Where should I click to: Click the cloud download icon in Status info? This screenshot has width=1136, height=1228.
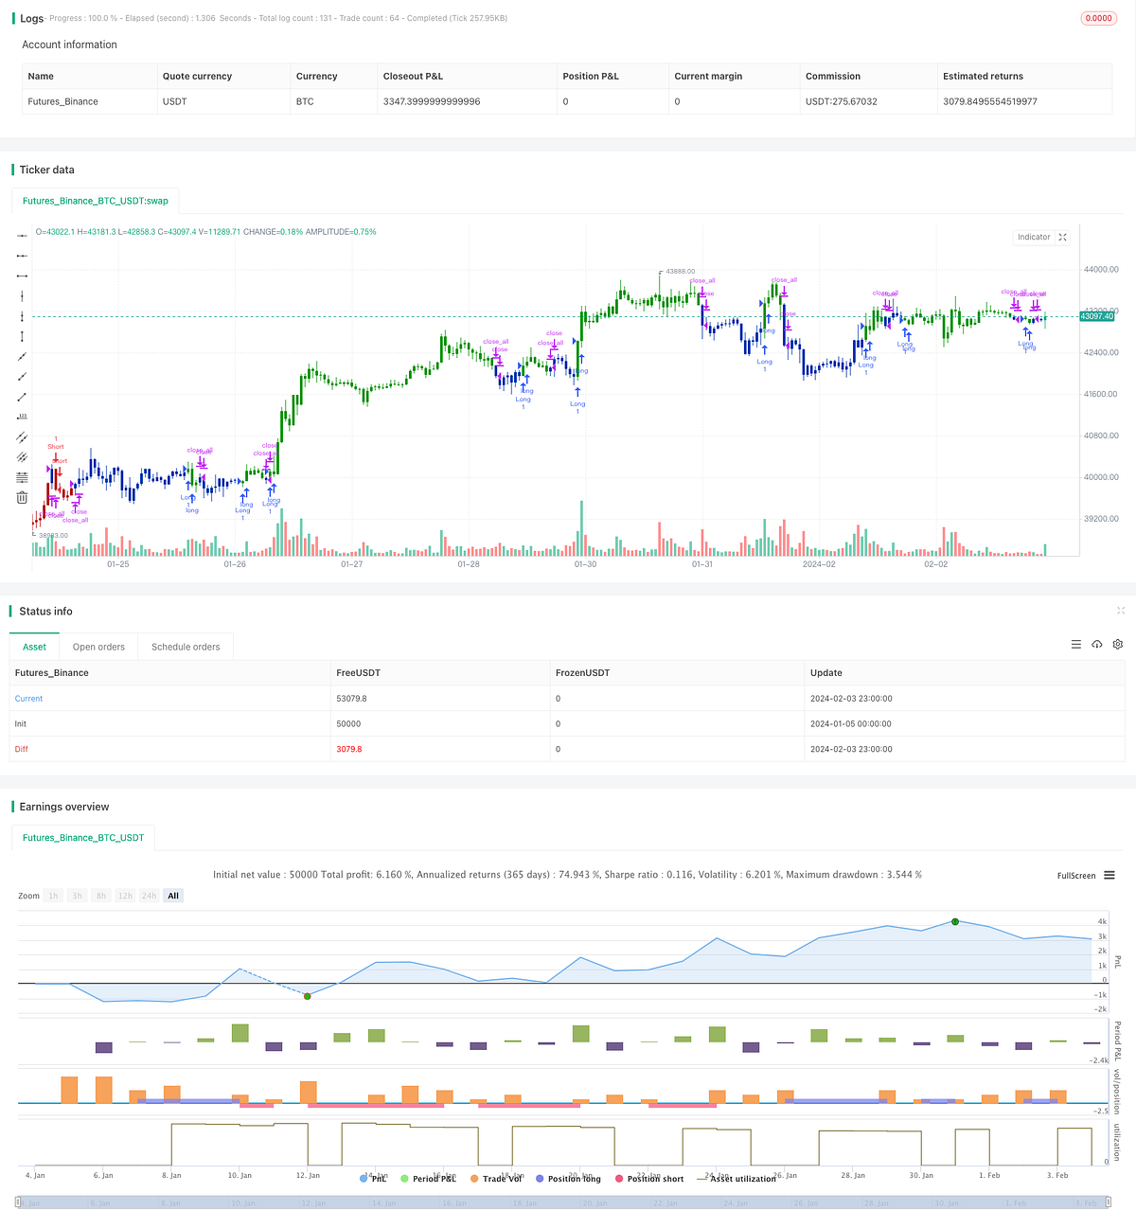[1097, 644]
